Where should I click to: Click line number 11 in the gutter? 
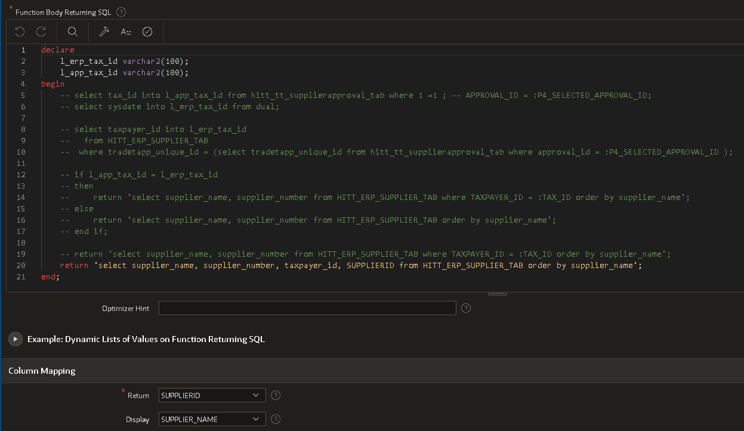[21, 163]
